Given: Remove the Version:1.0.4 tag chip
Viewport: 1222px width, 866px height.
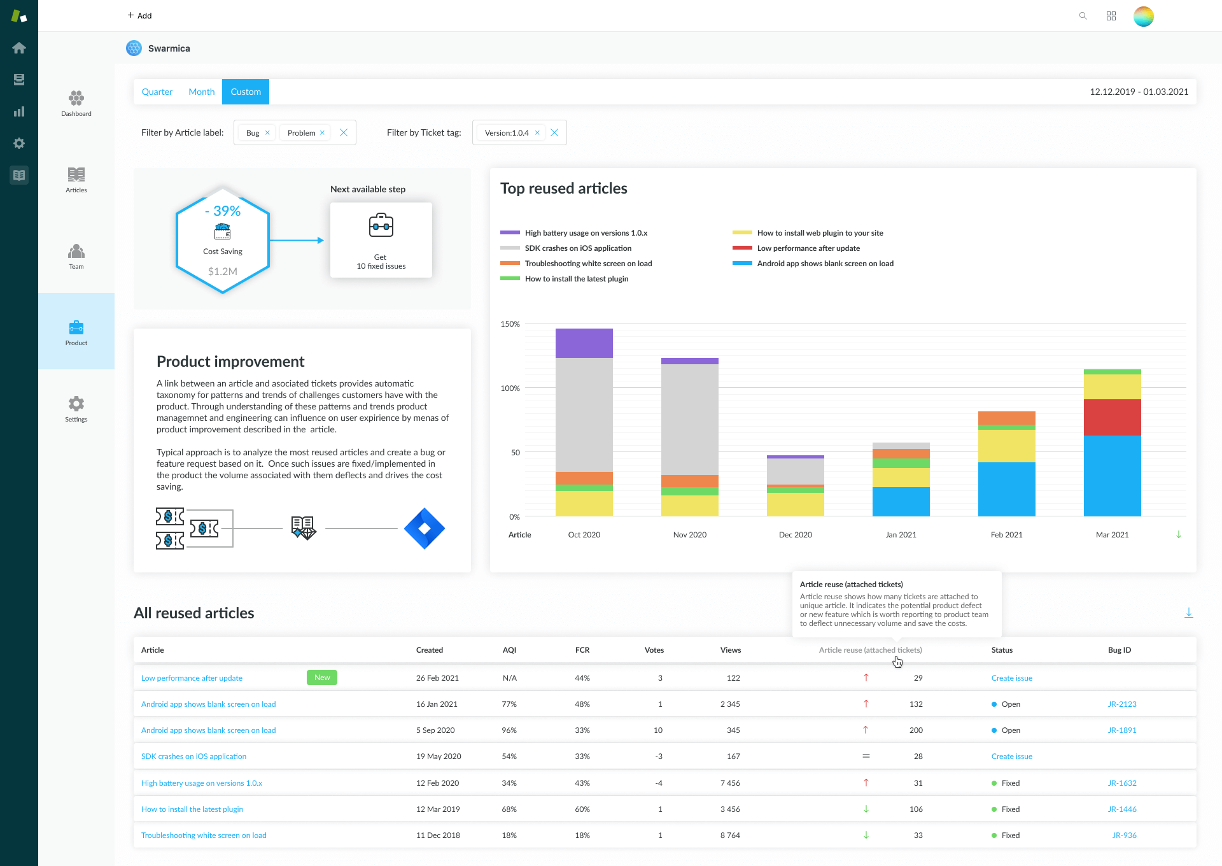Looking at the screenshot, I should [537, 132].
